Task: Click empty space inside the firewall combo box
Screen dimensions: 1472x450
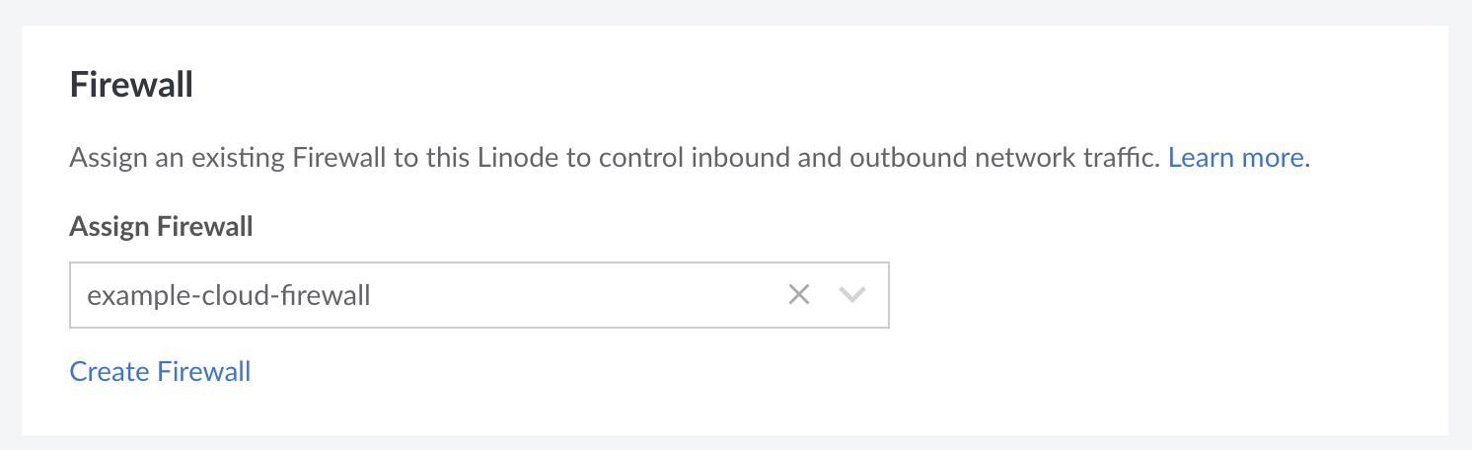Action: [x=592, y=295]
